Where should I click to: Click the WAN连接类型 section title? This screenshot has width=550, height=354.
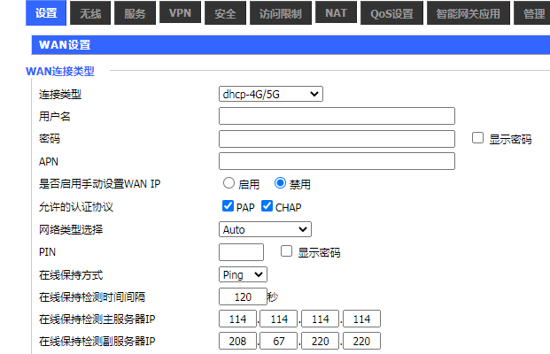60,72
